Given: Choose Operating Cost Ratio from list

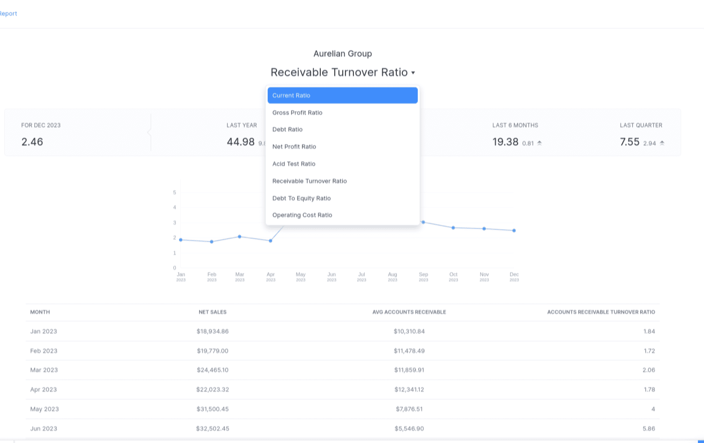Looking at the screenshot, I should [343, 215].
